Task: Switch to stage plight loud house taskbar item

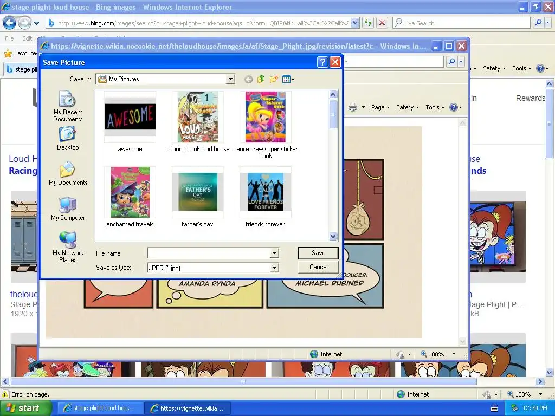Action: click(100, 408)
